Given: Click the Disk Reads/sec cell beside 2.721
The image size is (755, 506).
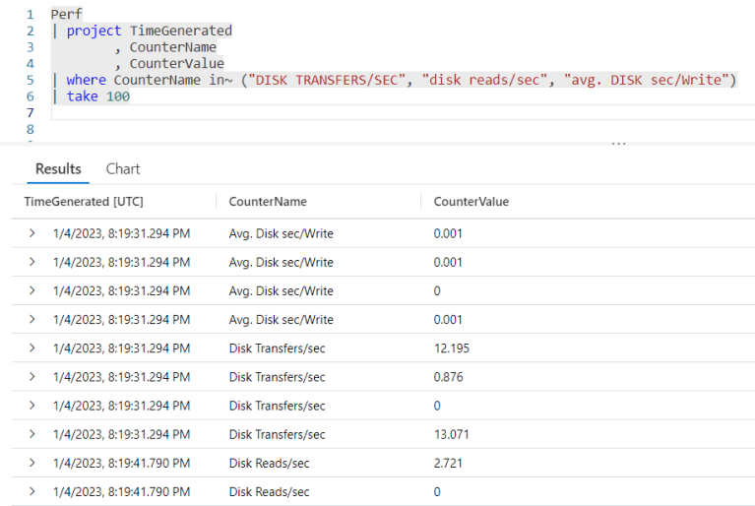Looking at the screenshot, I should 269,463.
